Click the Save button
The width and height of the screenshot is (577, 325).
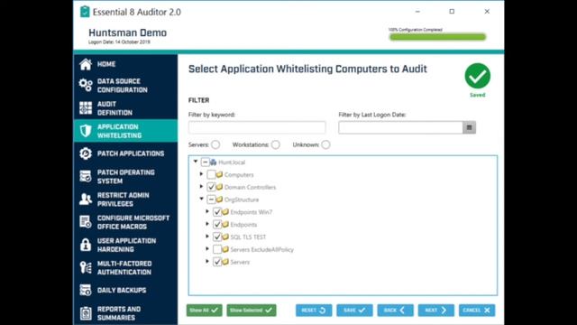[x=354, y=311]
